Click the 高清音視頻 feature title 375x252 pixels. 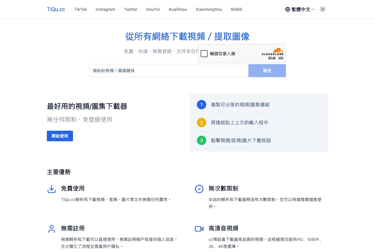pos(223,228)
